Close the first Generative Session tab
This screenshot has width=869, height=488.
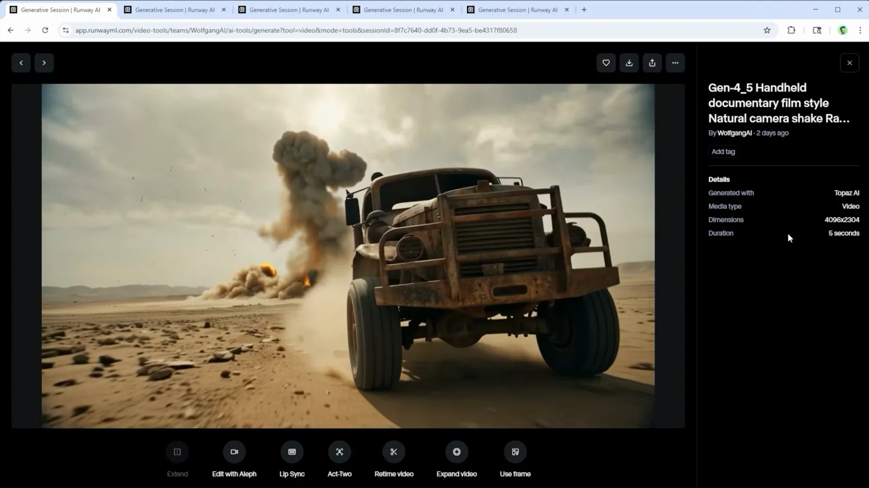(109, 10)
